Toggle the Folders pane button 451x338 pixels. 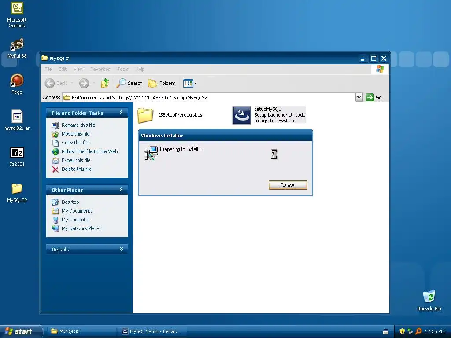point(162,83)
